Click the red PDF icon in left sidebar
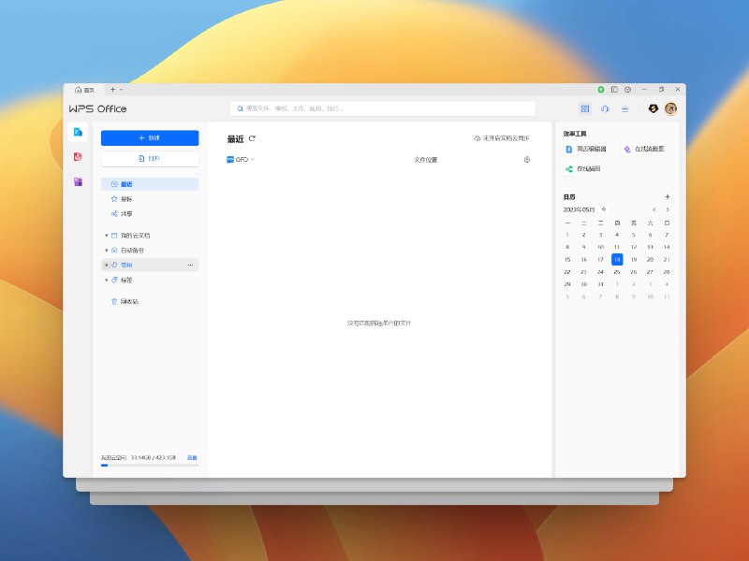The width and height of the screenshot is (749, 561). (78, 157)
